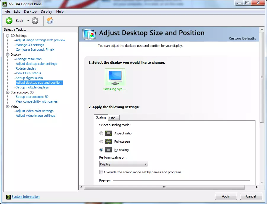Minimize the NVIDIA Control Panel window
267x204 pixels.
pyautogui.click(x=239, y=3)
